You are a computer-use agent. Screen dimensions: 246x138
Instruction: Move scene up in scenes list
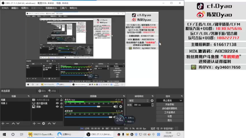pos(13,124)
